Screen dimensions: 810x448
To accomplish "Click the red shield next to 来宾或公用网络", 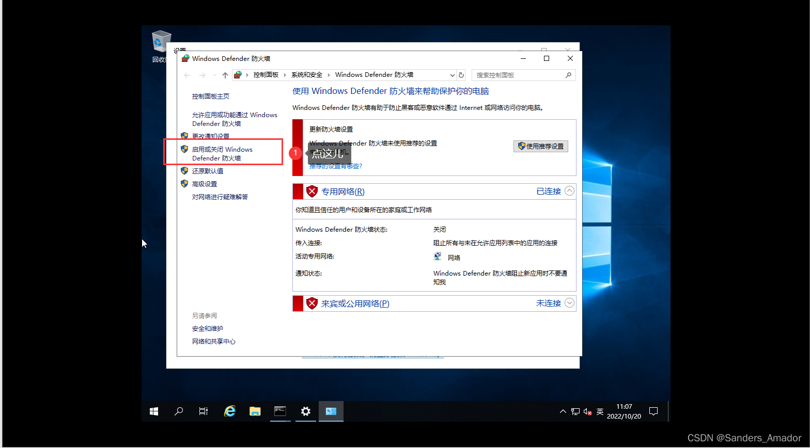I will pyautogui.click(x=312, y=303).
